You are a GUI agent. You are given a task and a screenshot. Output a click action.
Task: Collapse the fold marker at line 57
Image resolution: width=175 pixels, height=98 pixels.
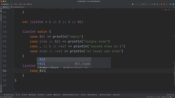coord(13,76)
